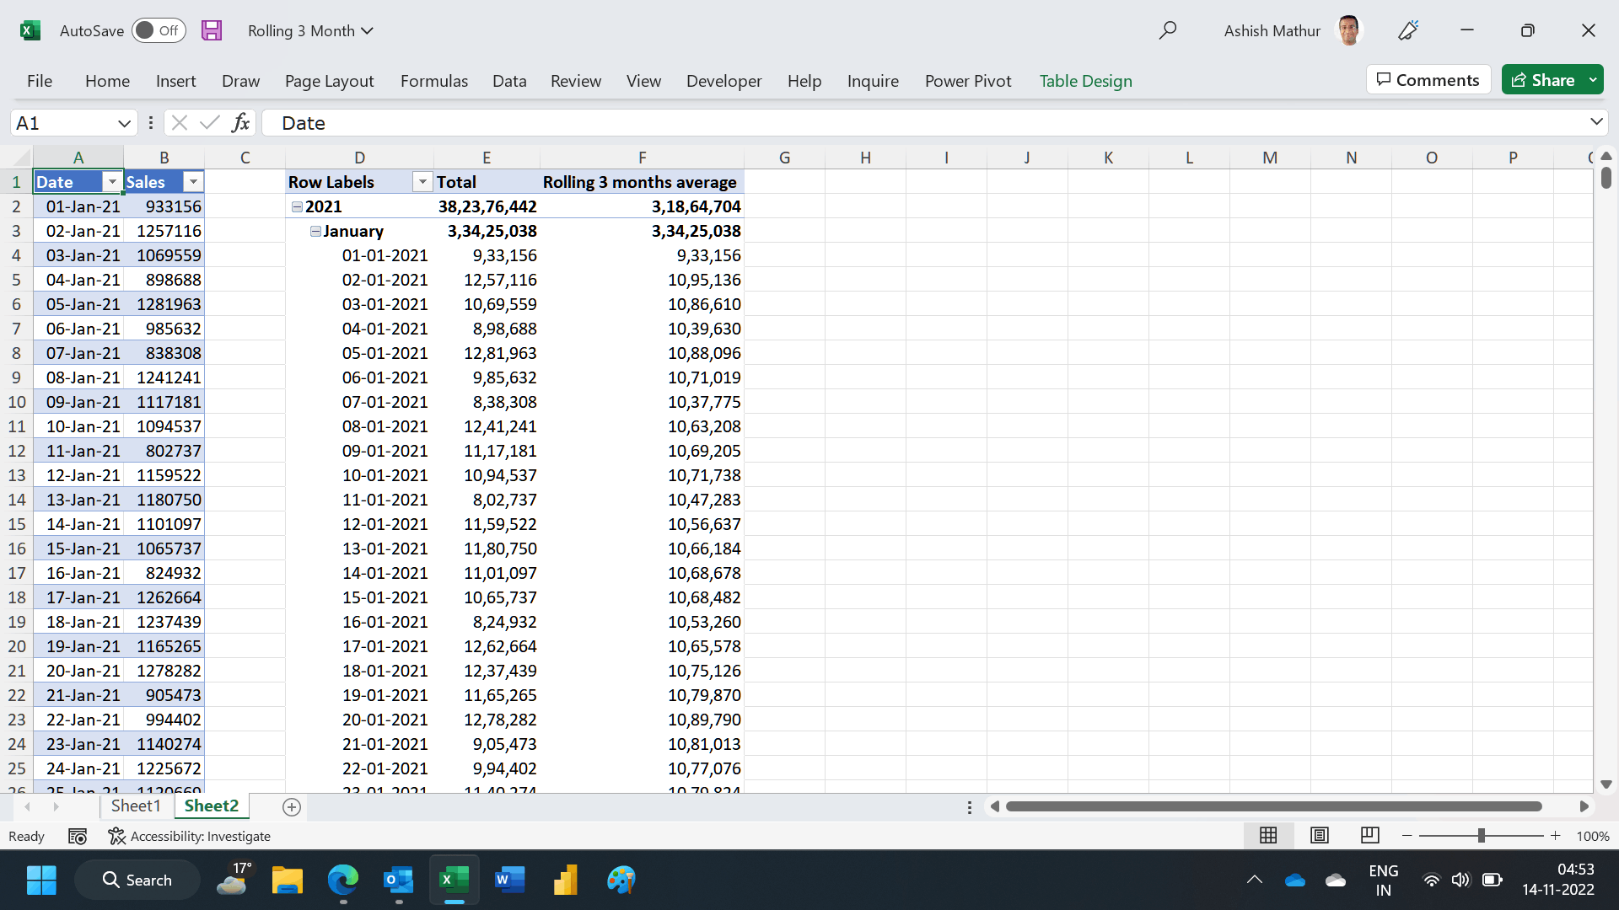Click the Cancel entry X in formula bar
Viewport: 1619px width, 910px height.
tap(179, 123)
